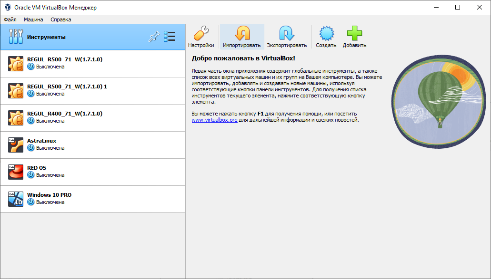Click the hot air balloon welcome image
This screenshot has width=491, height=279.
pyautogui.click(x=440, y=102)
